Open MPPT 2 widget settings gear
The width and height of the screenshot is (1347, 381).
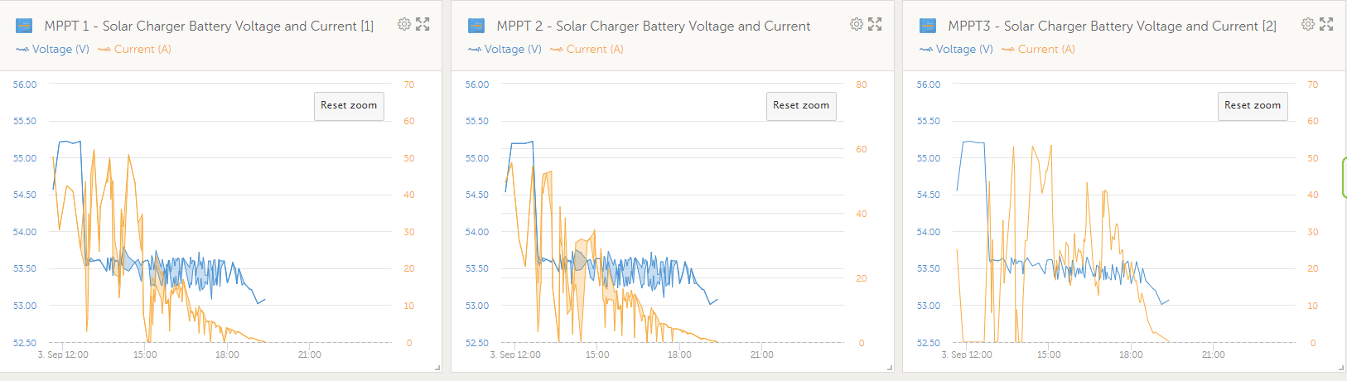857,24
